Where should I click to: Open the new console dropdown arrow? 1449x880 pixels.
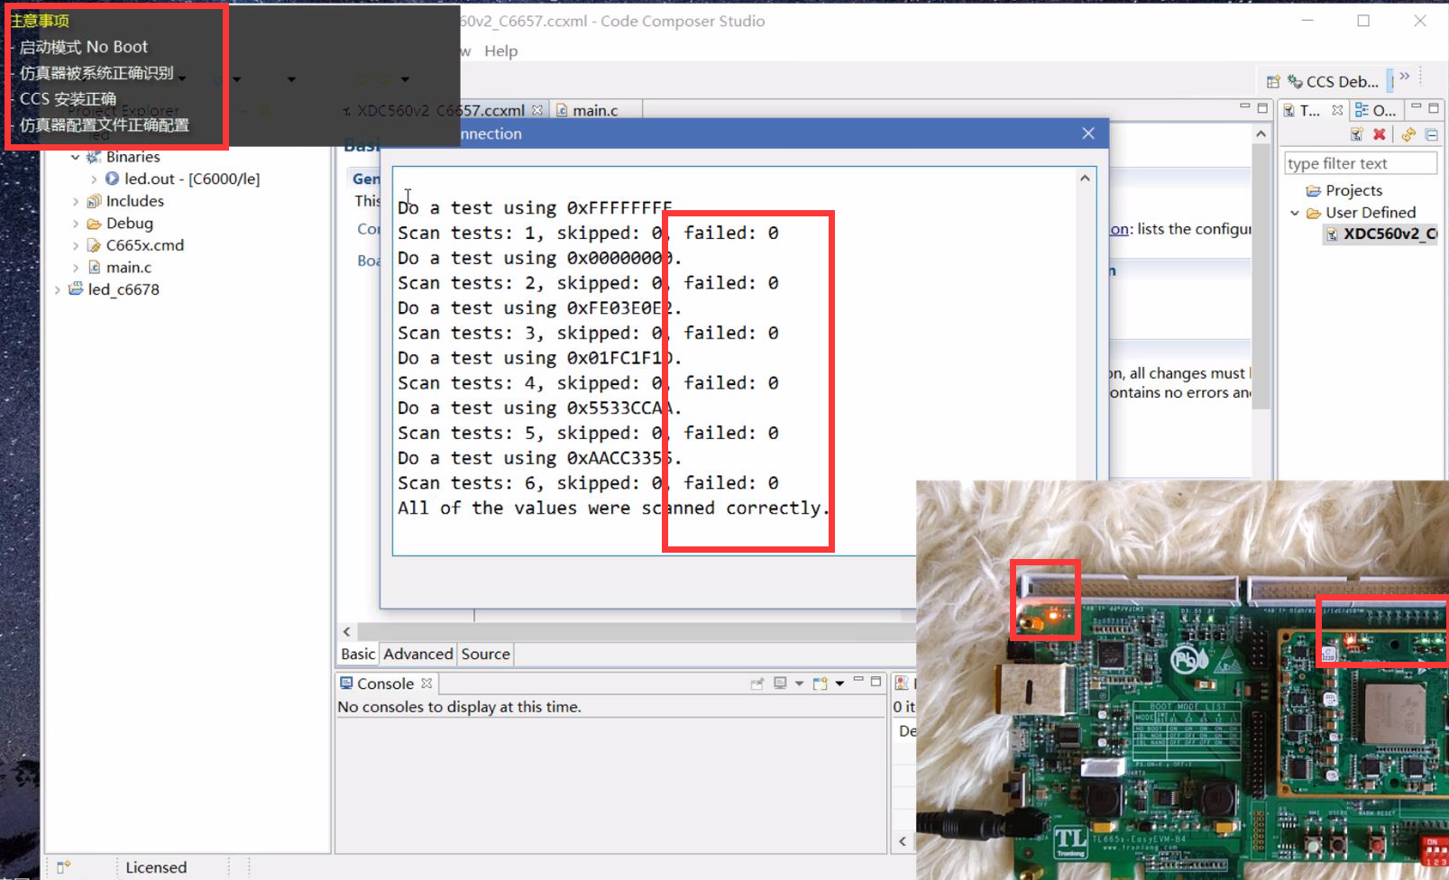pos(840,683)
